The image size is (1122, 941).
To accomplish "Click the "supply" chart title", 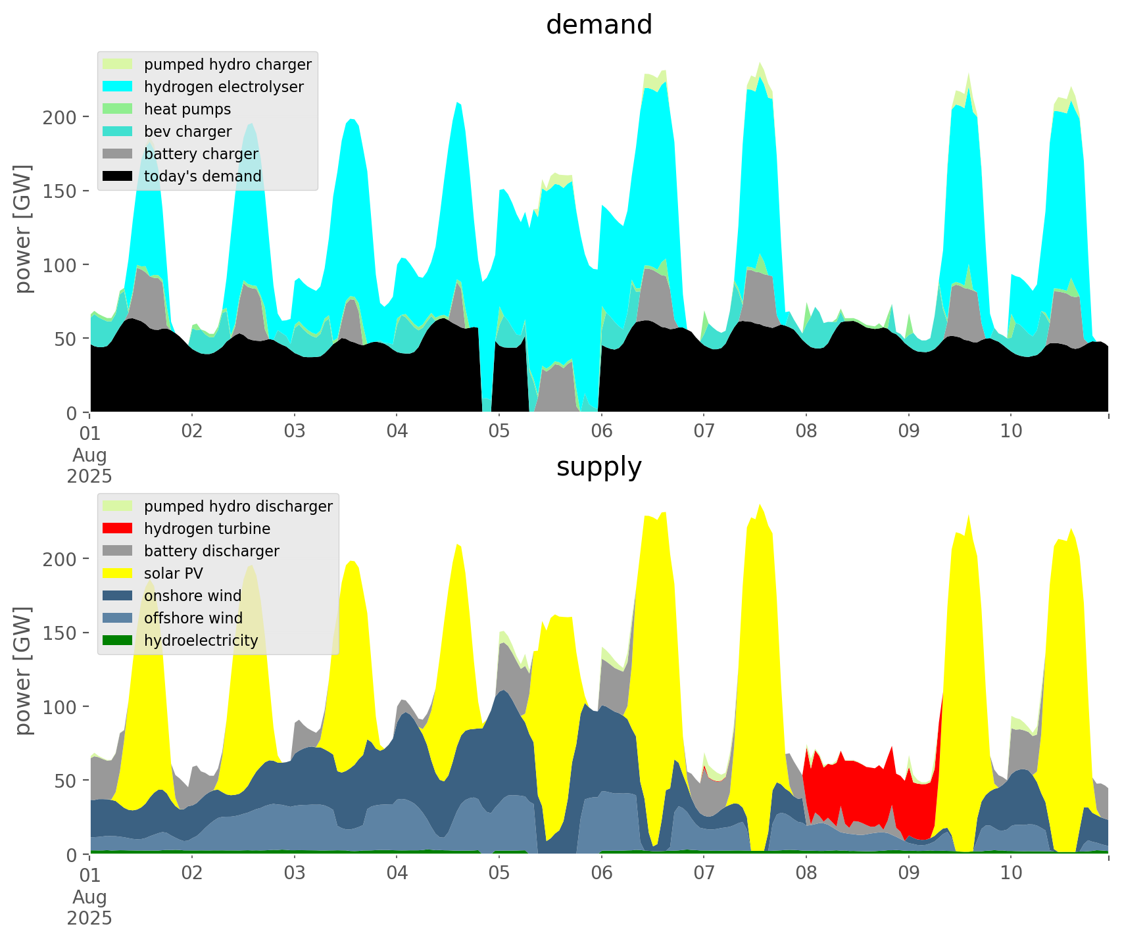I will click(x=598, y=467).
